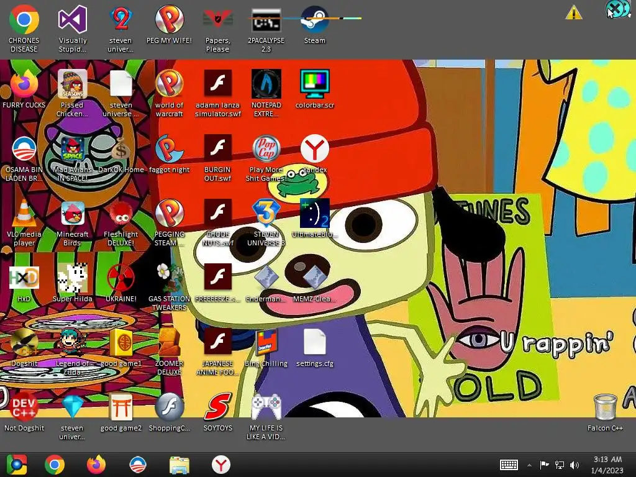This screenshot has height=477, width=636.
Task: Select the good game1 mahjong icon
Action: click(121, 342)
